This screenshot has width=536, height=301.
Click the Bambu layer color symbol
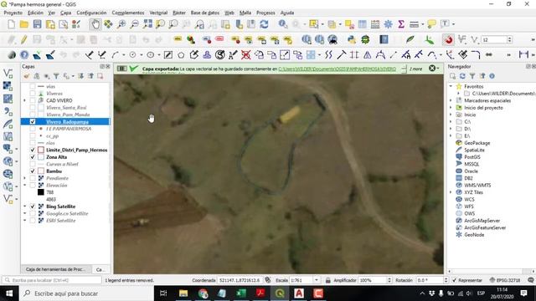pos(41,171)
